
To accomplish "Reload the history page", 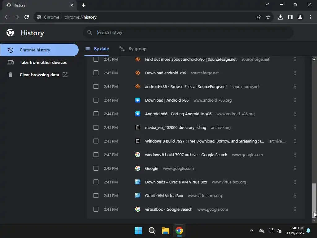I will (x=27, y=17).
